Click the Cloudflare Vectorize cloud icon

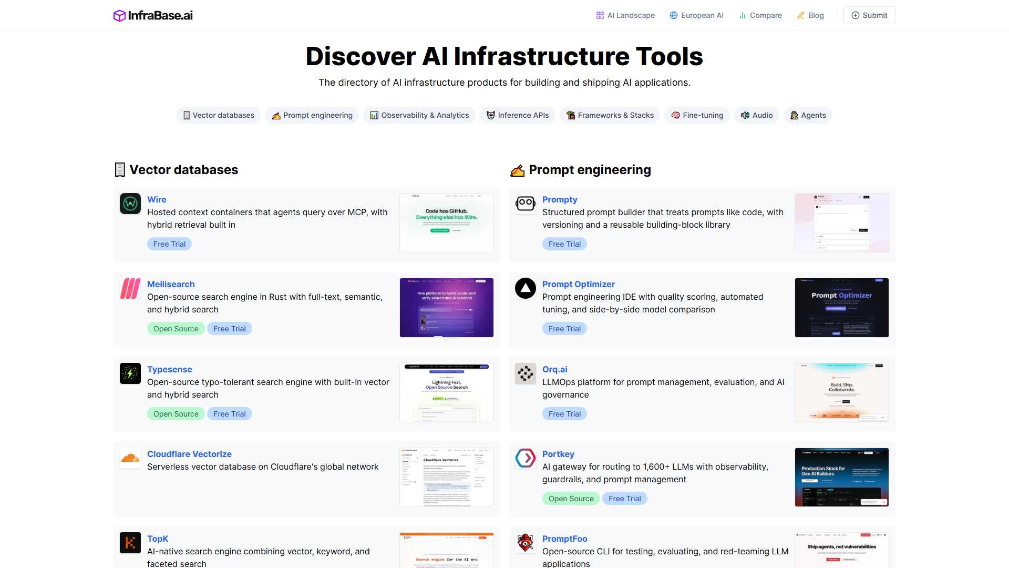click(130, 458)
